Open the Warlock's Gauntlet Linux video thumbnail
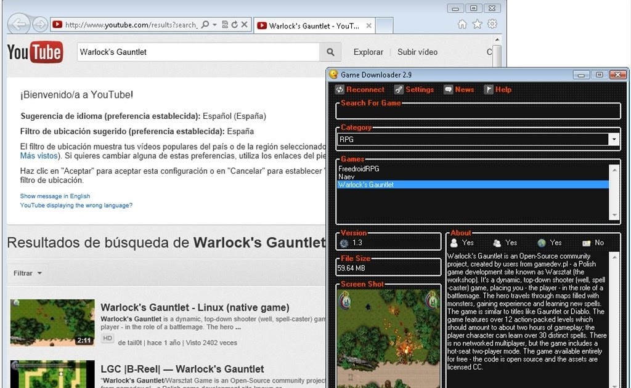 [x=52, y=323]
